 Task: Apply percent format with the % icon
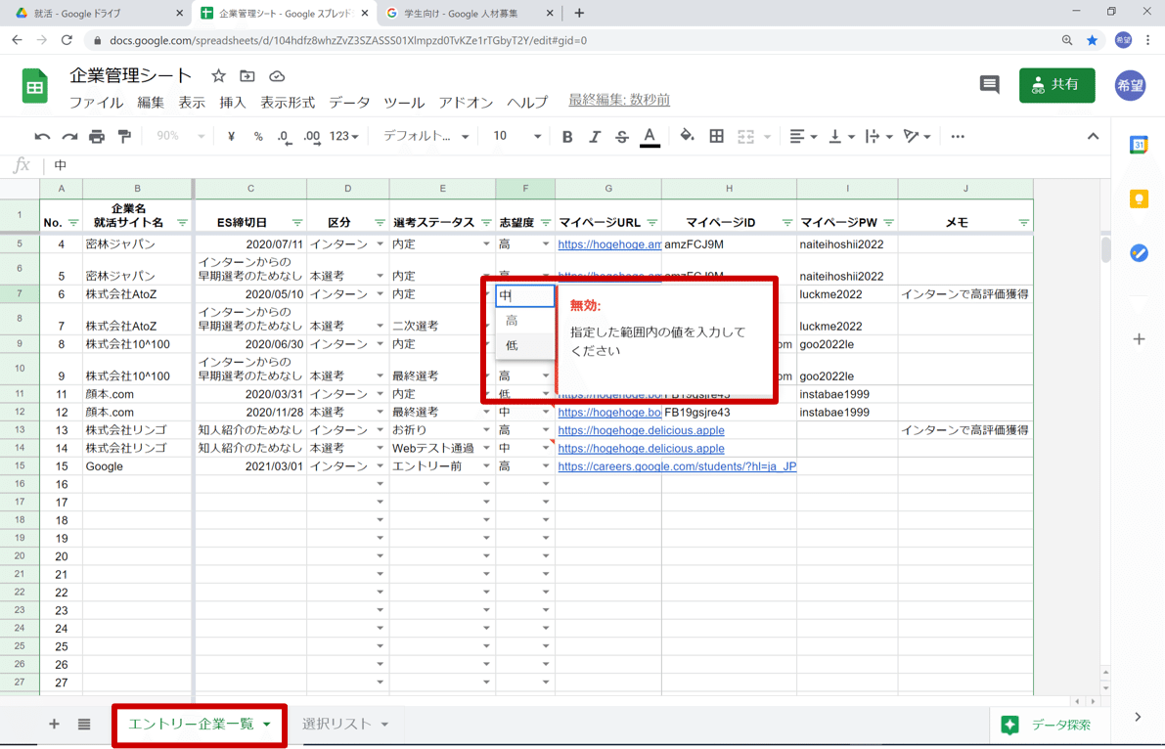tap(258, 137)
